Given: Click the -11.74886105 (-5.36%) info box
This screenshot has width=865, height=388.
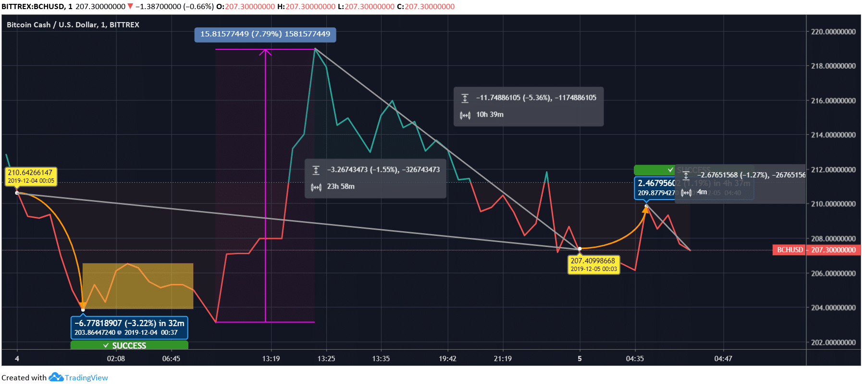Looking at the screenshot, I should click(x=529, y=106).
